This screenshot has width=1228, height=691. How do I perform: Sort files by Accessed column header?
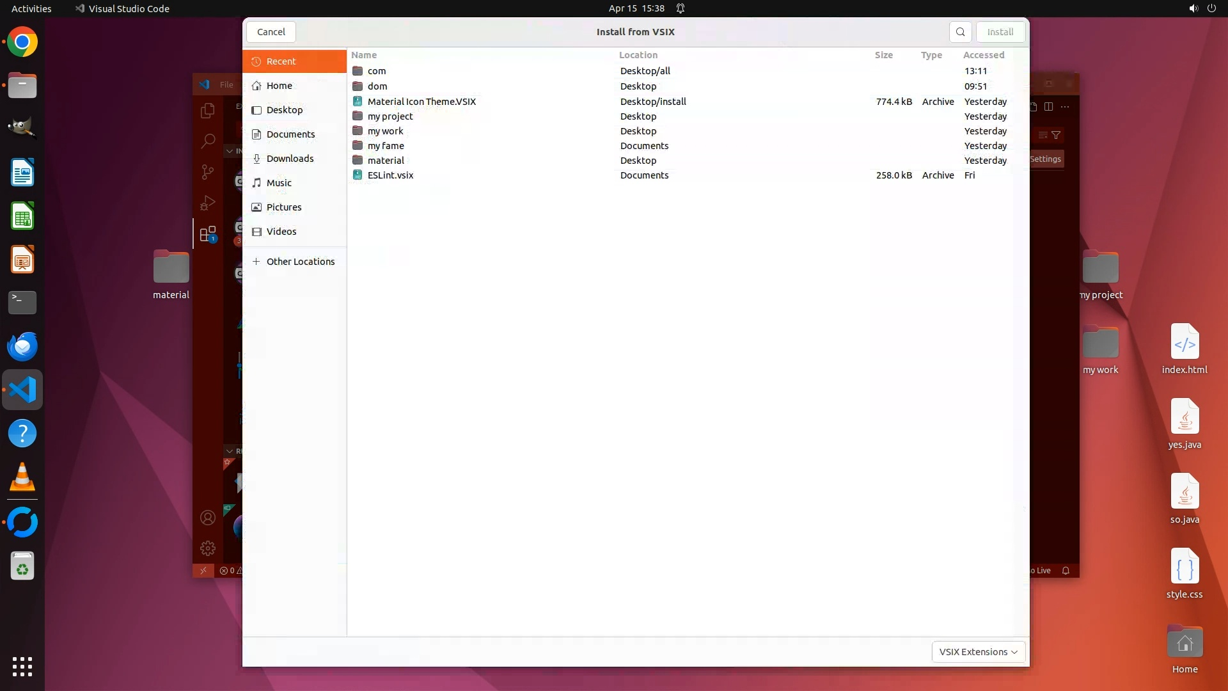click(984, 55)
